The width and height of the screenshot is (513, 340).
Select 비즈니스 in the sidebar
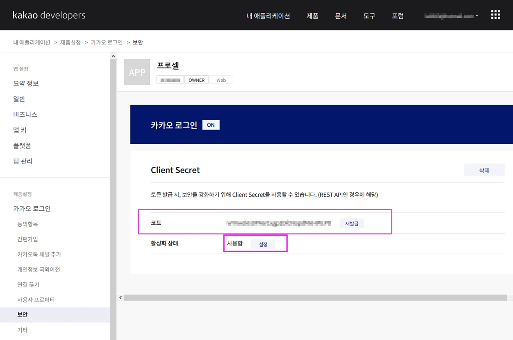[x=25, y=114]
